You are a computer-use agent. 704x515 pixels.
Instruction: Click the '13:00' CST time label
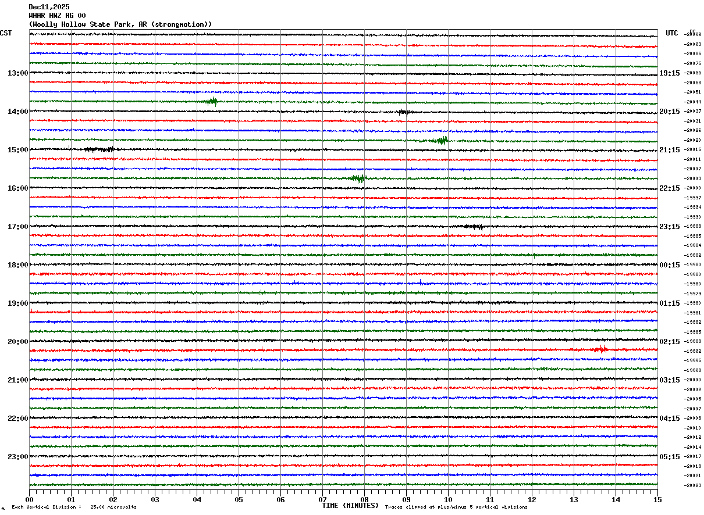[x=17, y=73]
